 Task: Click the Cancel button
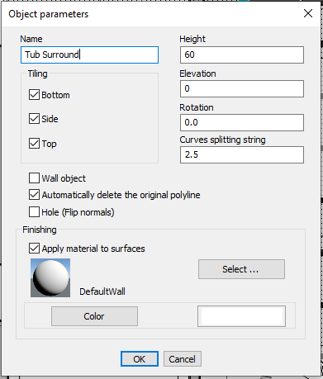tap(183, 359)
